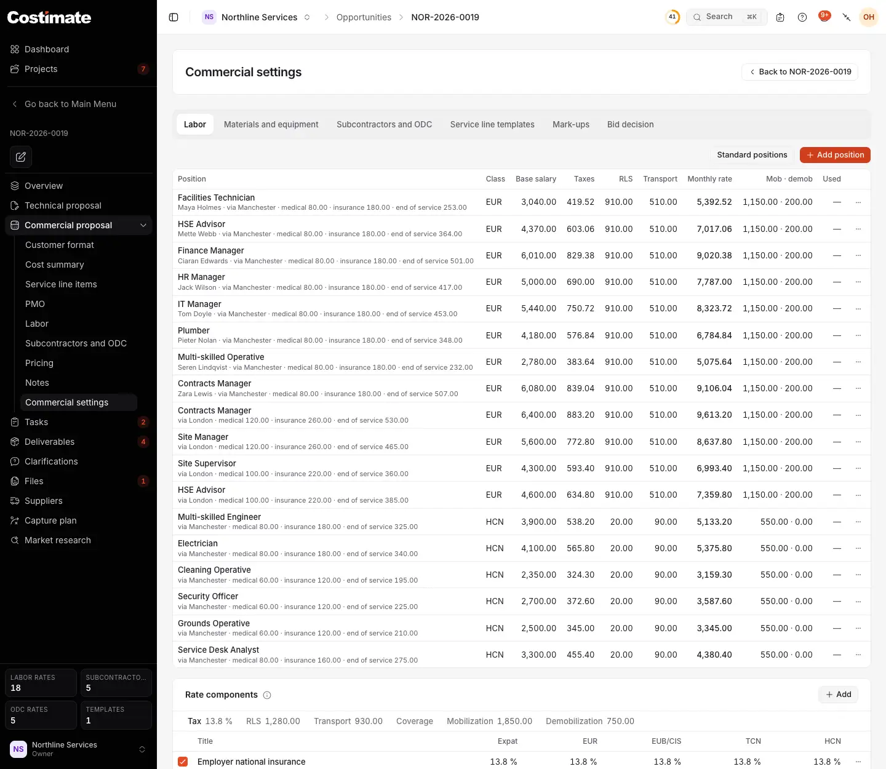Open Clarifications in sidebar
Image resolution: width=886 pixels, height=769 pixels.
click(x=78, y=461)
